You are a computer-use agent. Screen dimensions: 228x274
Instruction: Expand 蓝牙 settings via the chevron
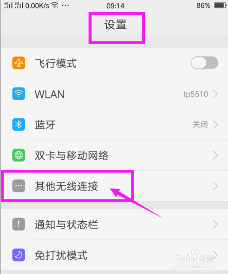(x=216, y=125)
